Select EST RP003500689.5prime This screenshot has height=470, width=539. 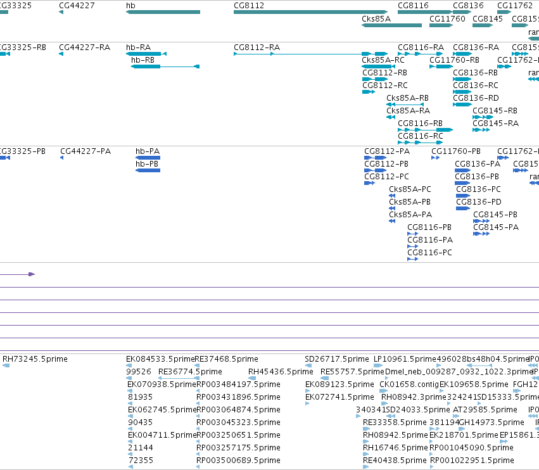tap(238, 460)
